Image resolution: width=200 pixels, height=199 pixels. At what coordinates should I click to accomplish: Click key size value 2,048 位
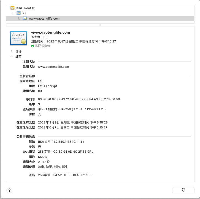(44, 162)
